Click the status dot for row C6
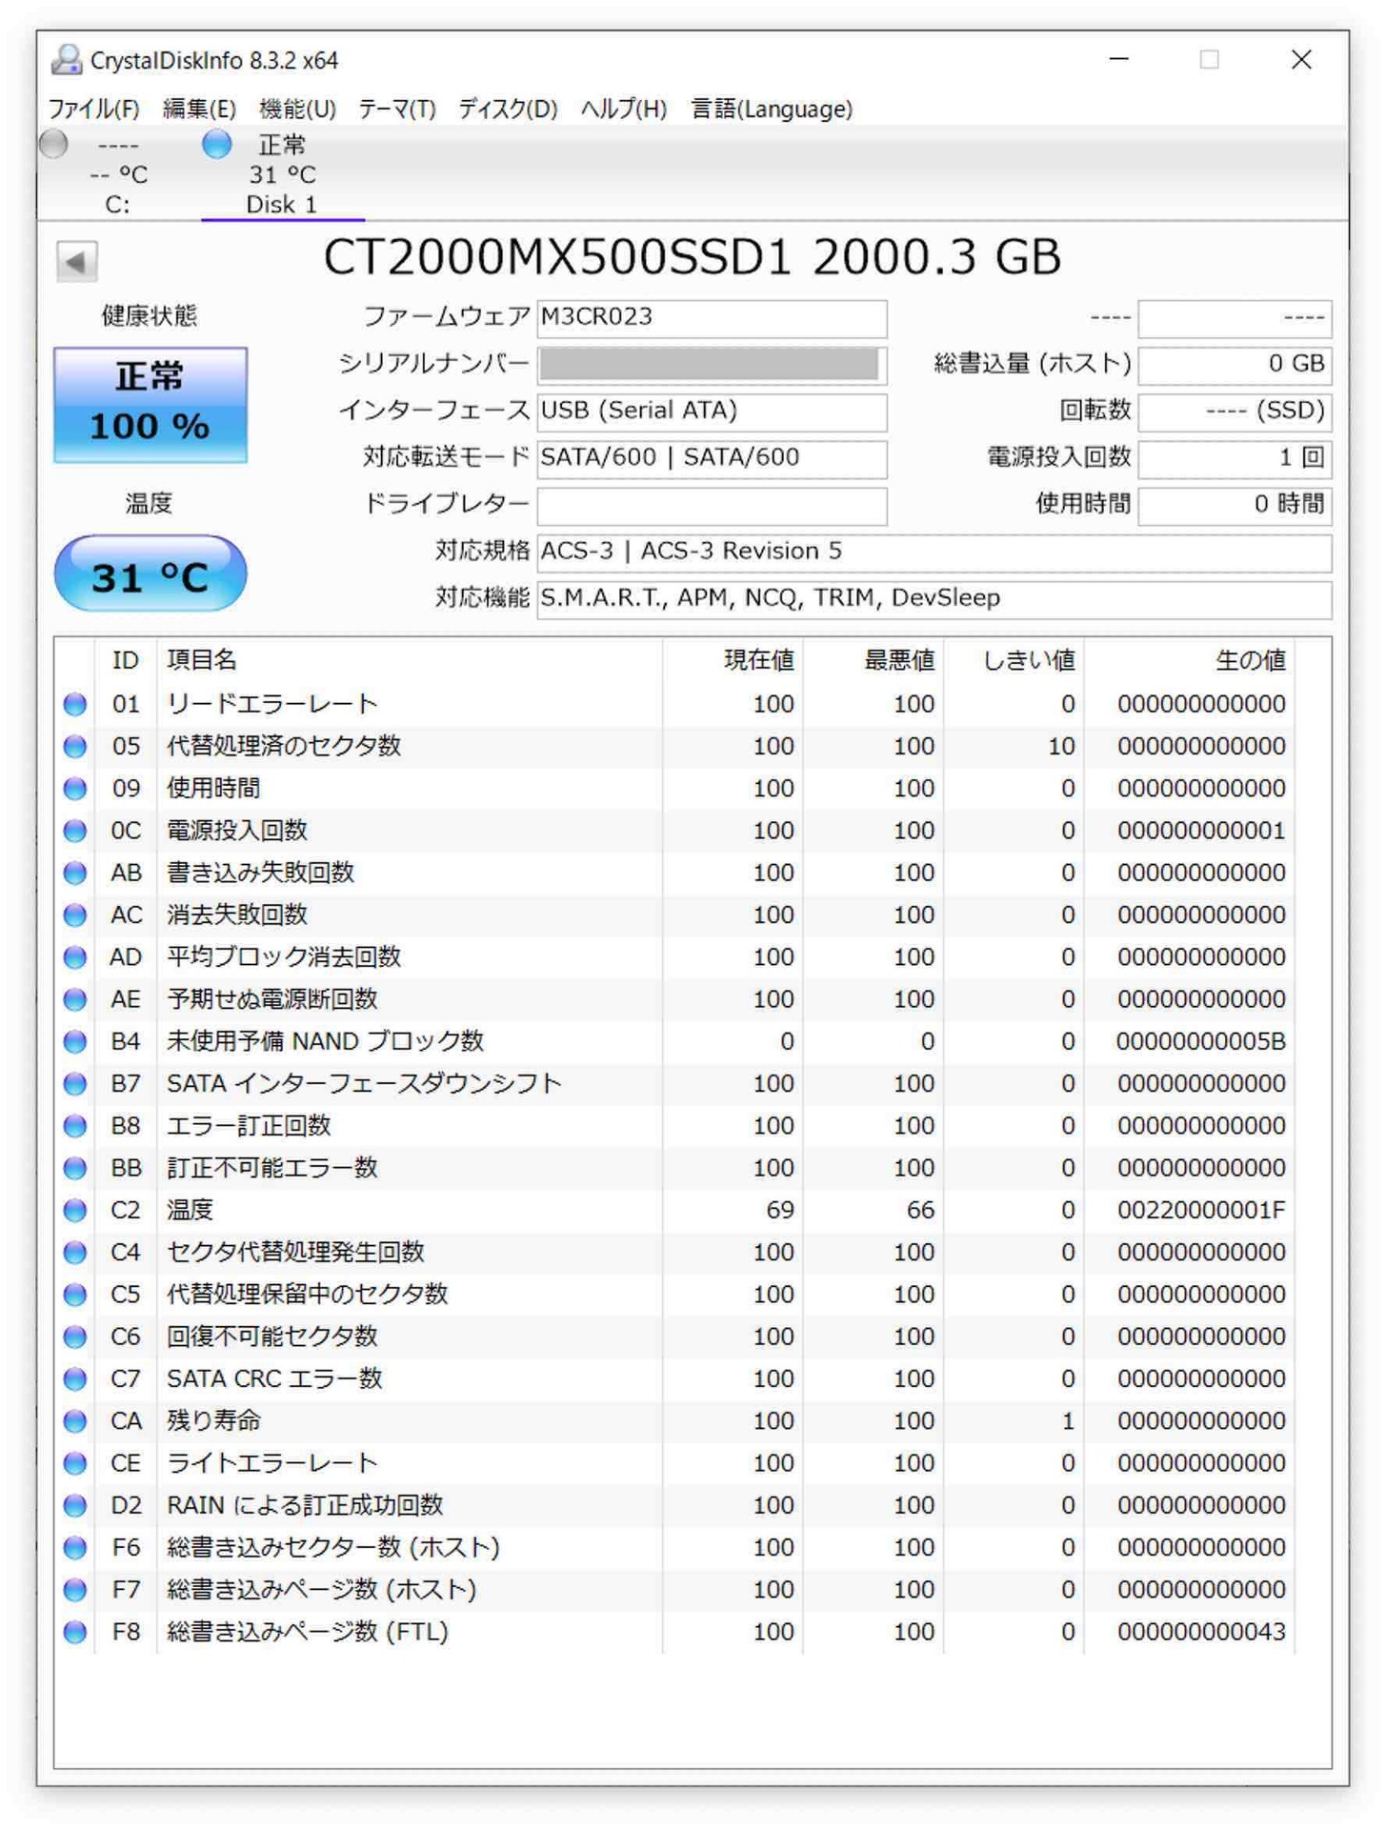 (x=75, y=1337)
